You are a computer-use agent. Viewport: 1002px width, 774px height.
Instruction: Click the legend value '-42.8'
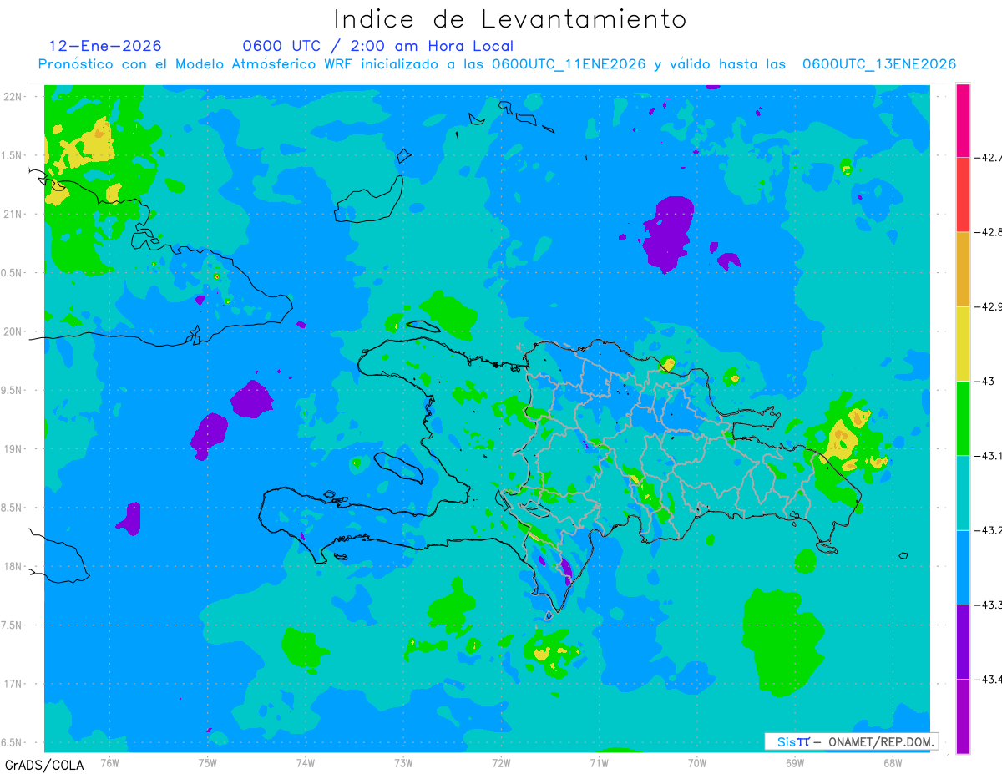[x=988, y=231]
